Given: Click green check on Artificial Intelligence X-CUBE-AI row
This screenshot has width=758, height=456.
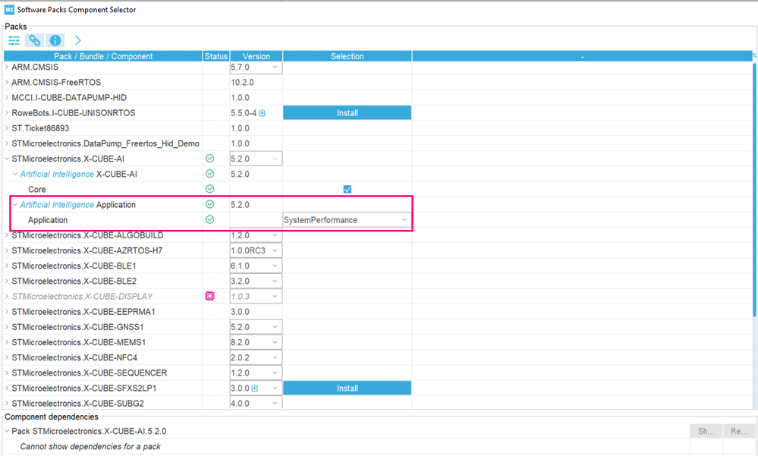Looking at the screenshot, I should (x=210, y=174).
